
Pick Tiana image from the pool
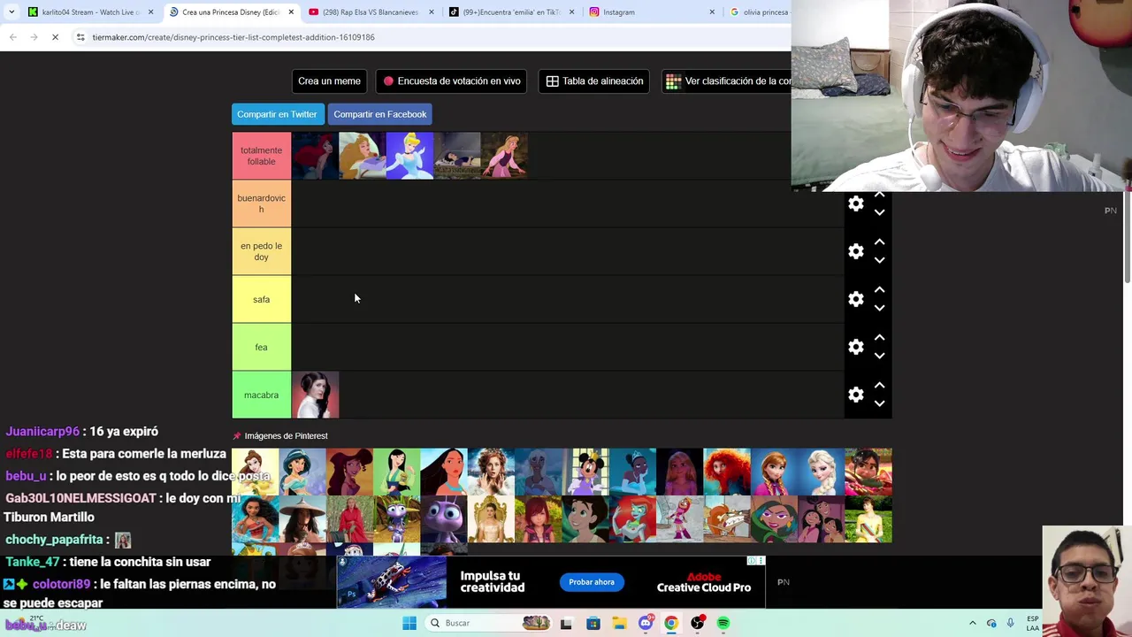click(x=632, y=472)
